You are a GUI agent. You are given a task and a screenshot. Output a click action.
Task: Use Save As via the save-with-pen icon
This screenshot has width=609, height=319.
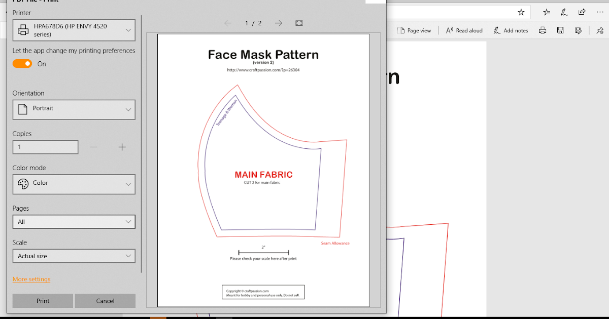pyautogui.click(x=578, y=30)
